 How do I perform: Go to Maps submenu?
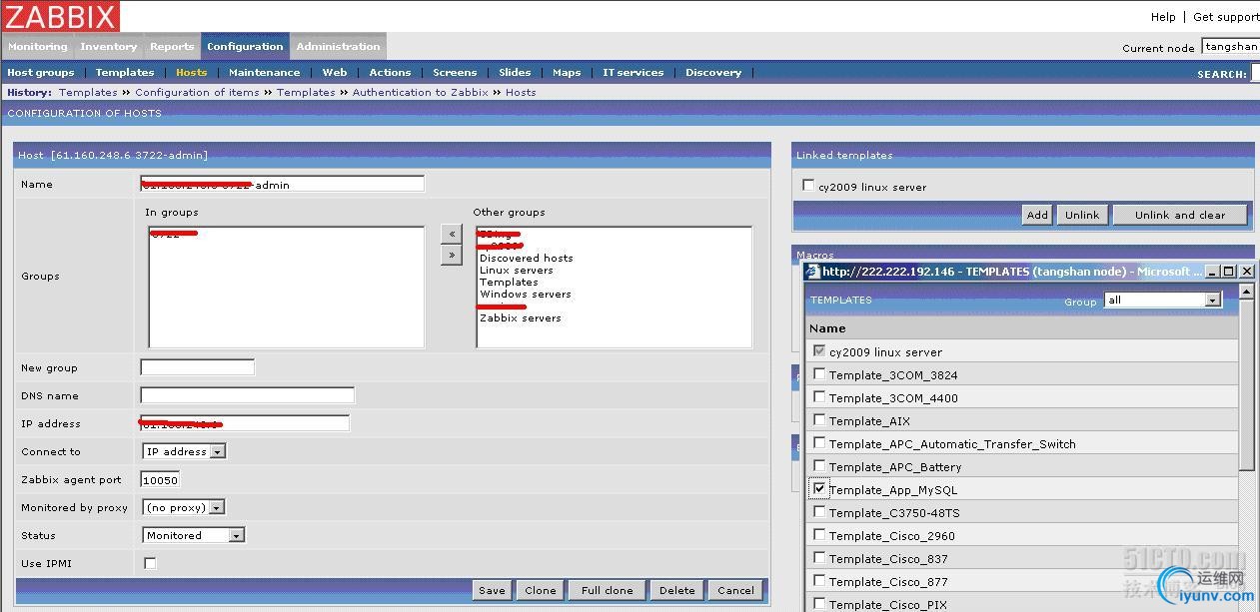point(567,72)
